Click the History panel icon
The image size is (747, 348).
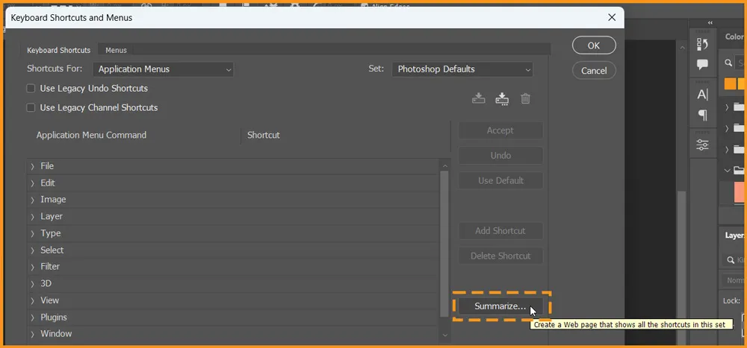click(702, 44)
